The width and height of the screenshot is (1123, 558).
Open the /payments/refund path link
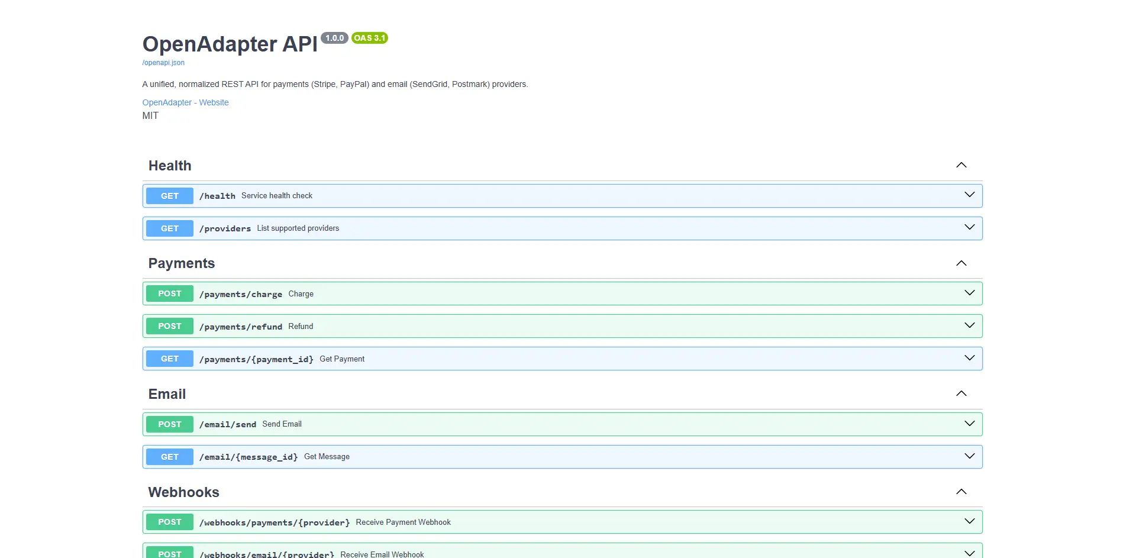241,327
